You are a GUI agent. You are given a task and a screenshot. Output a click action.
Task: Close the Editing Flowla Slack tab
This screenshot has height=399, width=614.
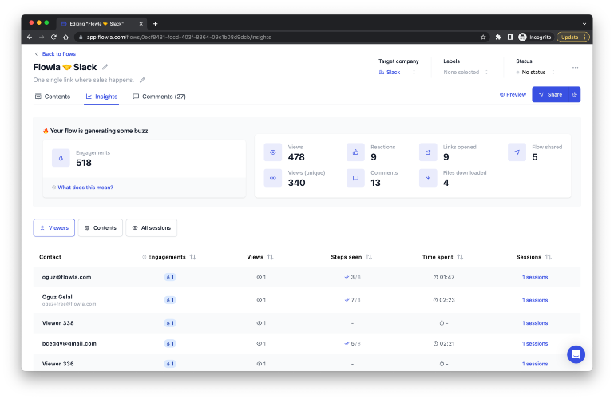pyautogui.click(x=141, y=24)
